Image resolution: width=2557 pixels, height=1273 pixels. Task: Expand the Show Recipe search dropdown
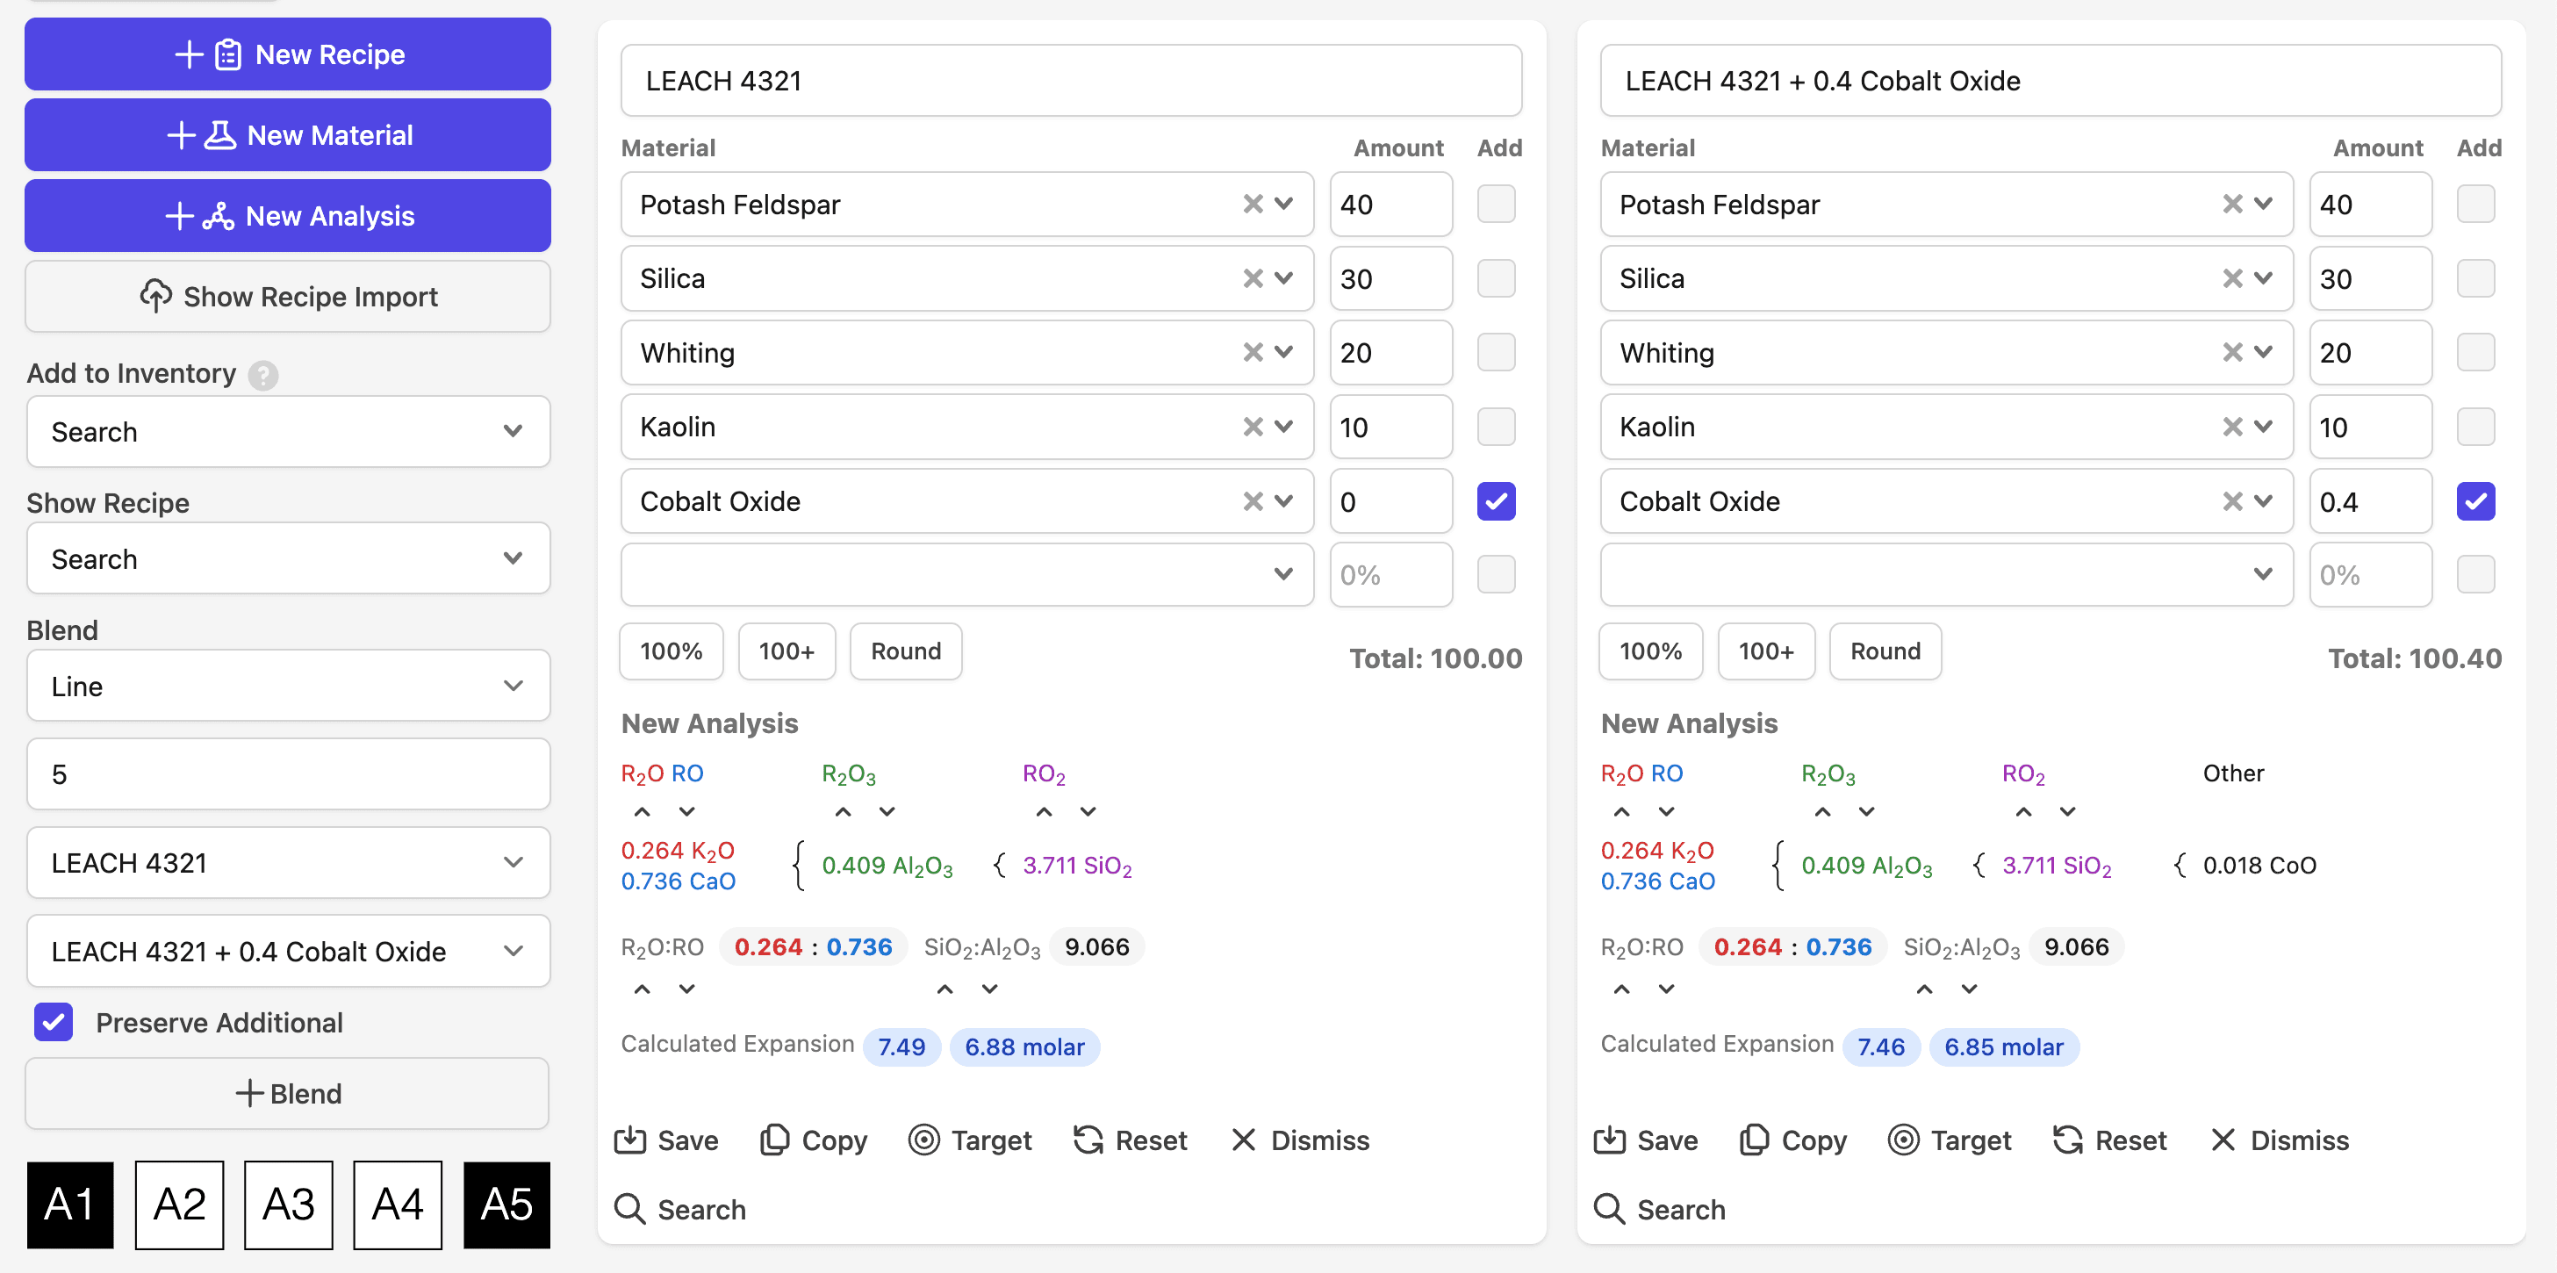(x=288, y=559)
